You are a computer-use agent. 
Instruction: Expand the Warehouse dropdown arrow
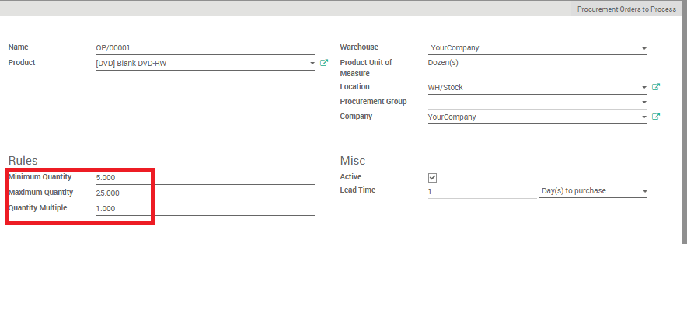coord(643,48)
